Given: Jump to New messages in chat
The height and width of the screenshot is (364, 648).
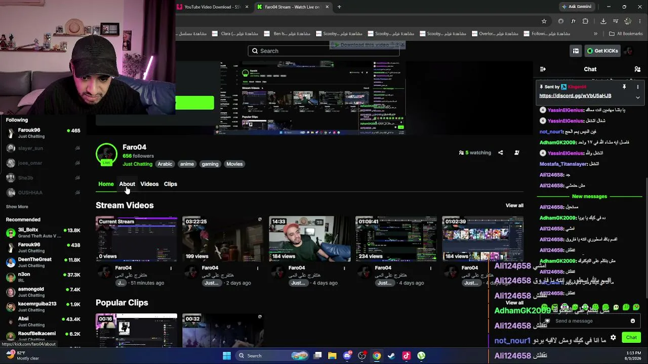Looking at the screenshot, I should pos(589,196).
